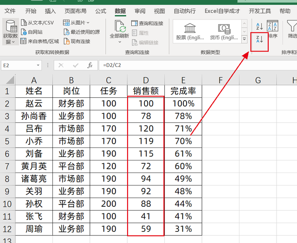Click formula bar showing =D2/C2

tap(198, 65)
